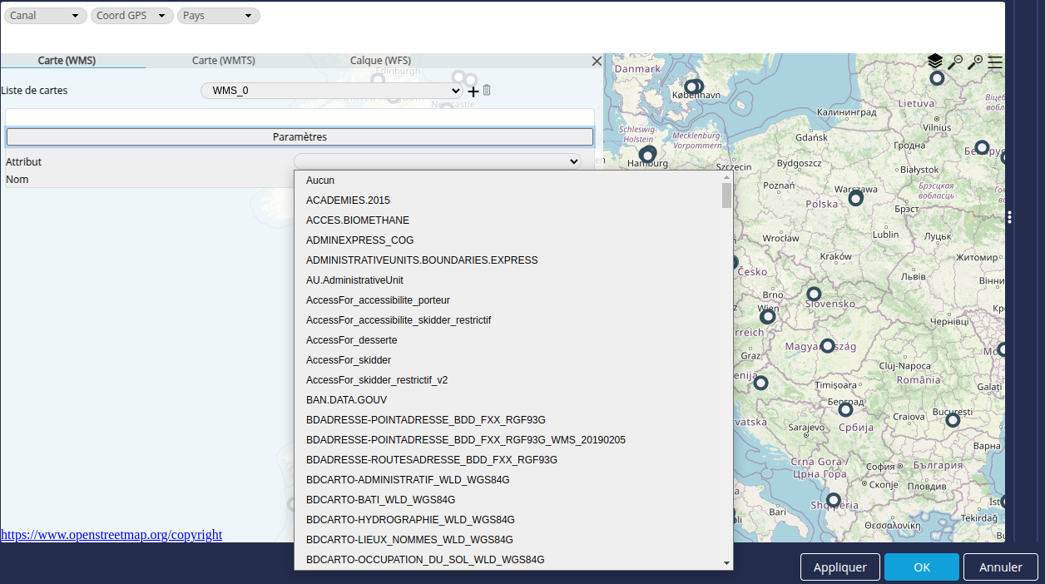Image resolution: width=1045 pixels, height=584 pixels.
Task: Choose BDCARTO-OCCUPATION_DU_SOL_WLD_WGS84G option
Action: [x=508, y=560]
